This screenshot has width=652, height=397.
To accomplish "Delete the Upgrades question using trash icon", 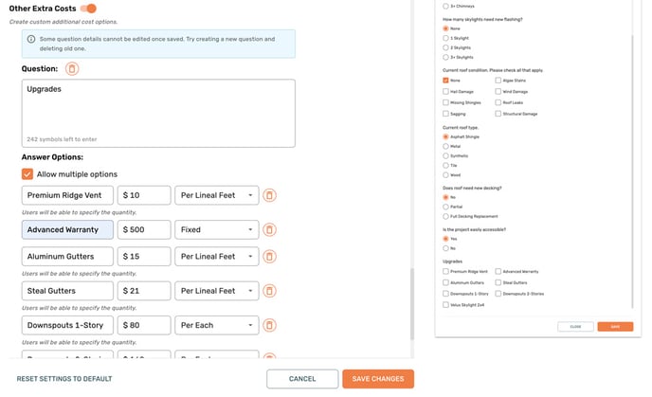I will pyautogui.click(x=72, y=68).
